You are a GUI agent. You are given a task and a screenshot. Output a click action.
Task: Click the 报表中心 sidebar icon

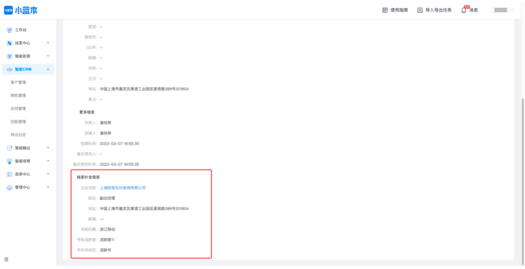point(9,174)
